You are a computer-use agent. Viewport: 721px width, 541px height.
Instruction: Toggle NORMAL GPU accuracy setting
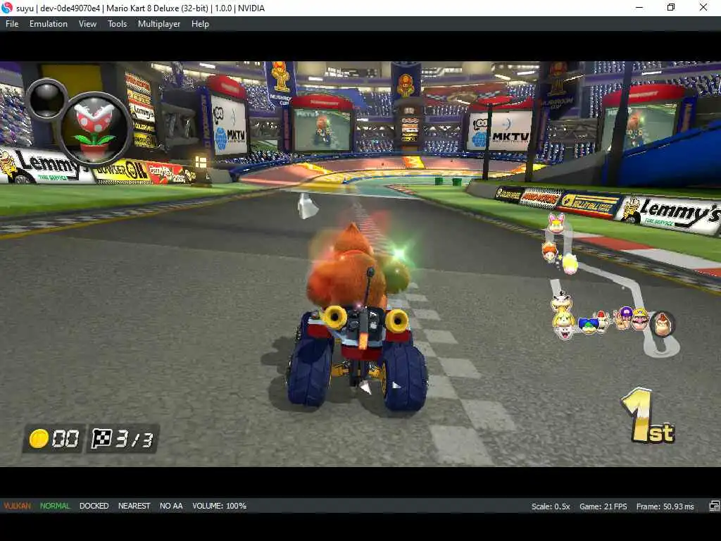(x=55, y=506)
